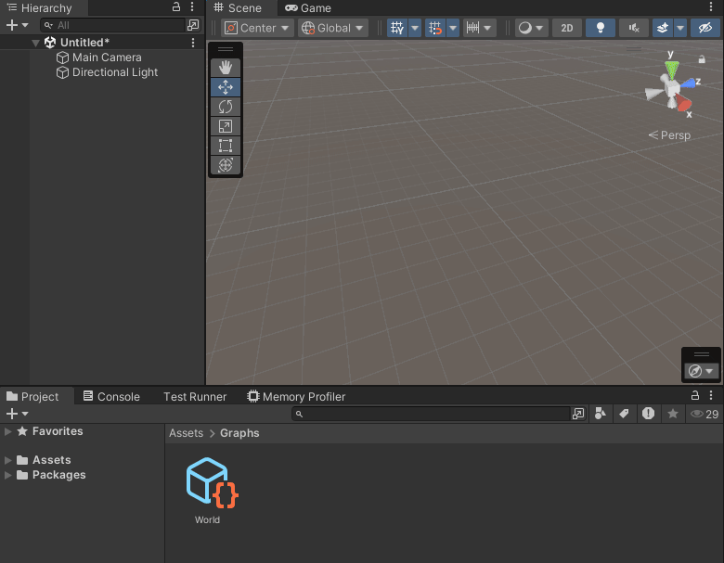Image resolution: width=724 pixels, height=563 pixels.
Task: Select the Hand view tool
Action: point(225,68)
